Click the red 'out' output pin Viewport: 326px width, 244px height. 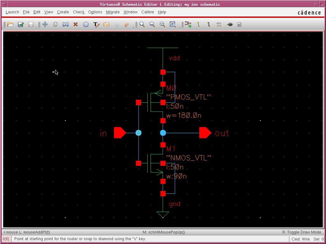205,133
